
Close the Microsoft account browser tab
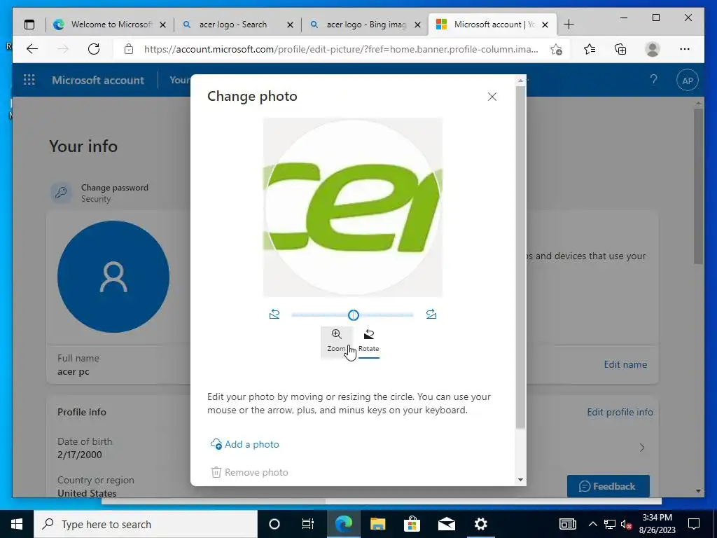click(x=545, y=25)
